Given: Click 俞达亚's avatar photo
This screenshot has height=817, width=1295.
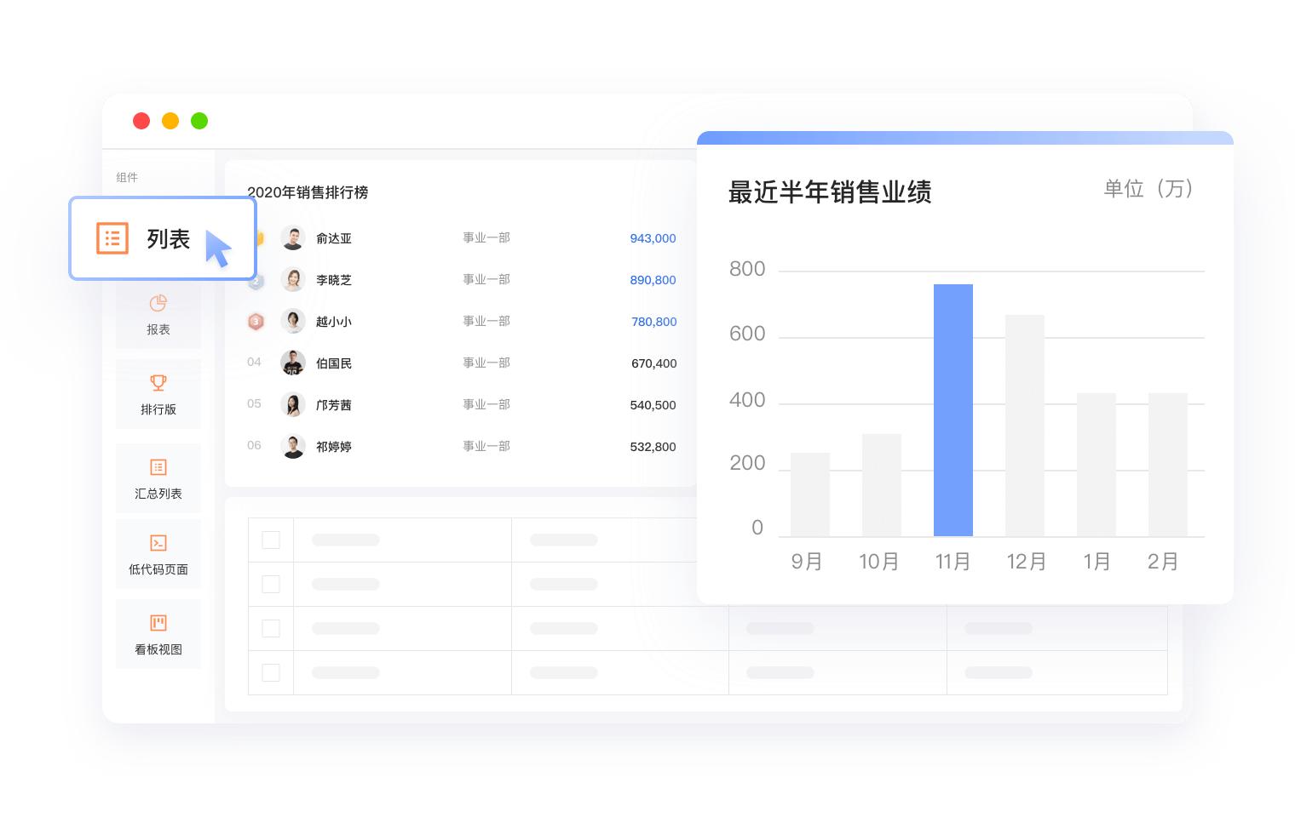Looking at the screenshot, I should pos(293,238).
